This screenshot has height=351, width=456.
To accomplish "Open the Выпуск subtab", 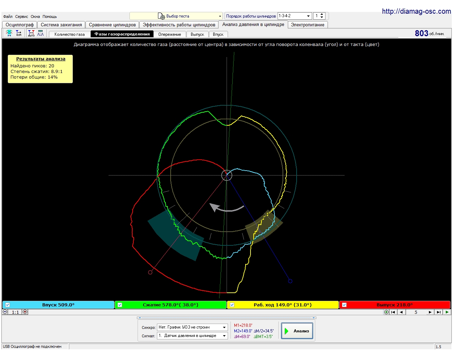I will pyautogui.click(x=197, y=34).
